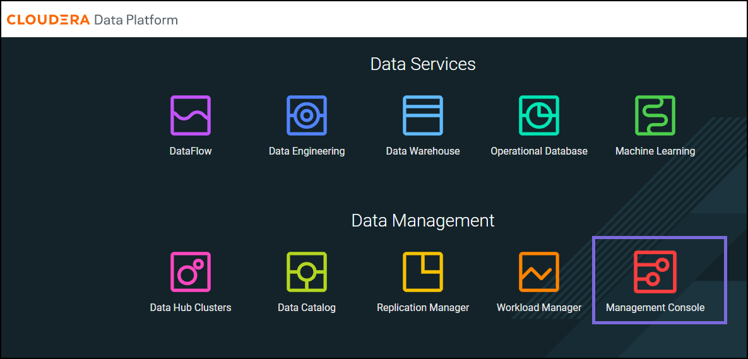This screenshot has width=748, height=359.
Task: Click the "DataFlow" text label
Action: click(x=191, y=151)
